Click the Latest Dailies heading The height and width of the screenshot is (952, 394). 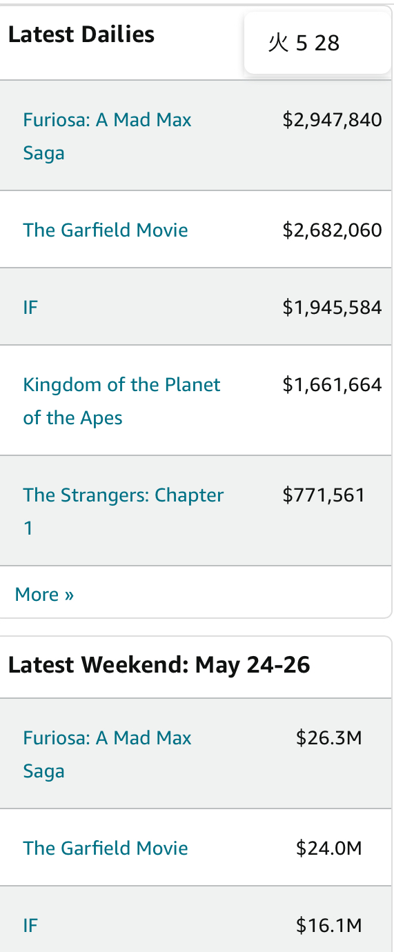tap(81, 34)
